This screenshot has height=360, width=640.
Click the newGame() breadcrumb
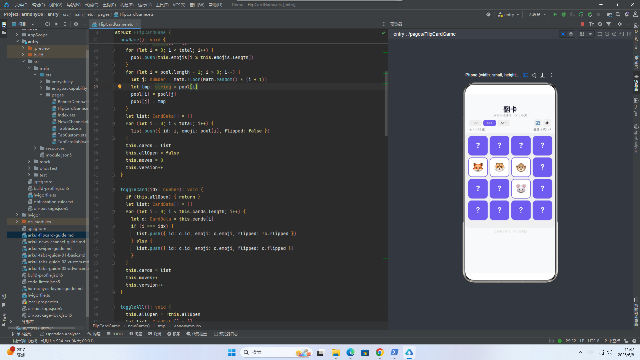[139, 326]
